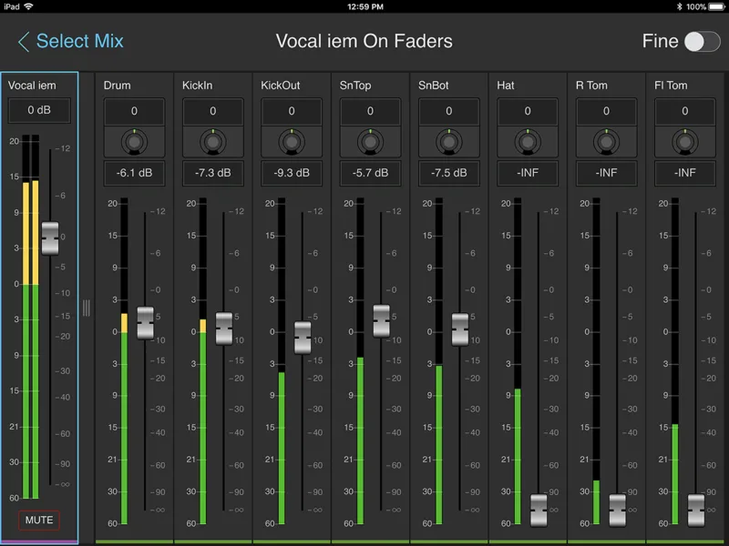This screenshot has width=729, height=546.
Task: Click the SnBot fader handle
Action: tap(460, 329)
